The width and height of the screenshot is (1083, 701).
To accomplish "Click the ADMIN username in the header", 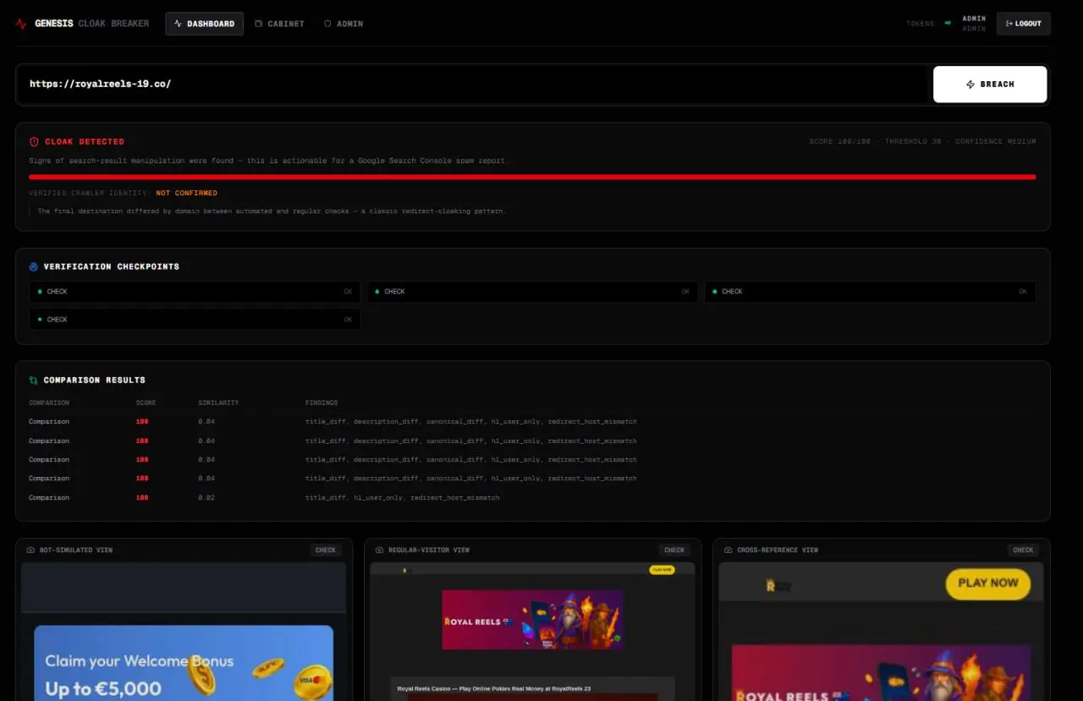I will coord(974,19).
